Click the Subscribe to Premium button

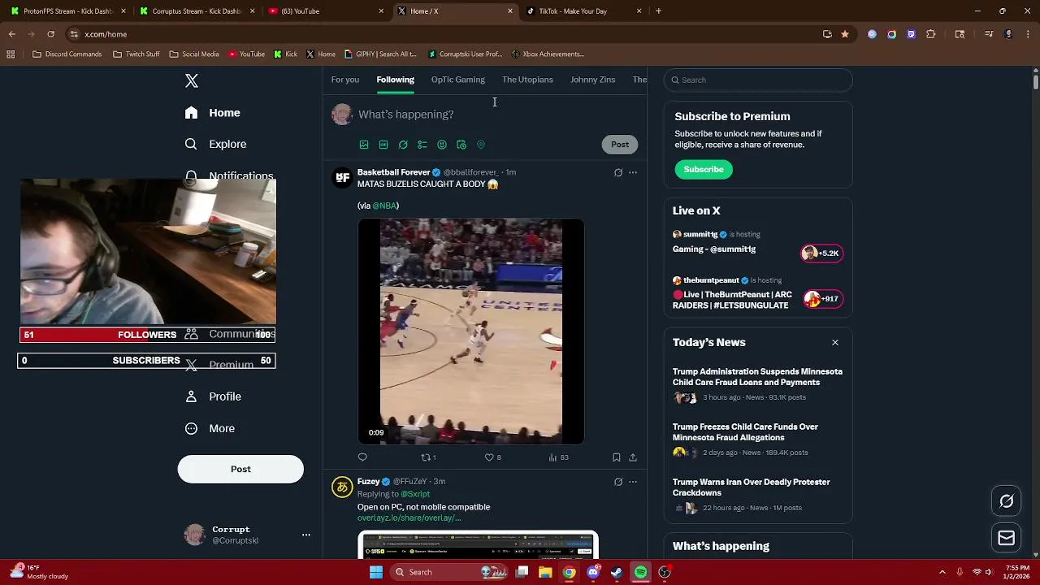704,169
